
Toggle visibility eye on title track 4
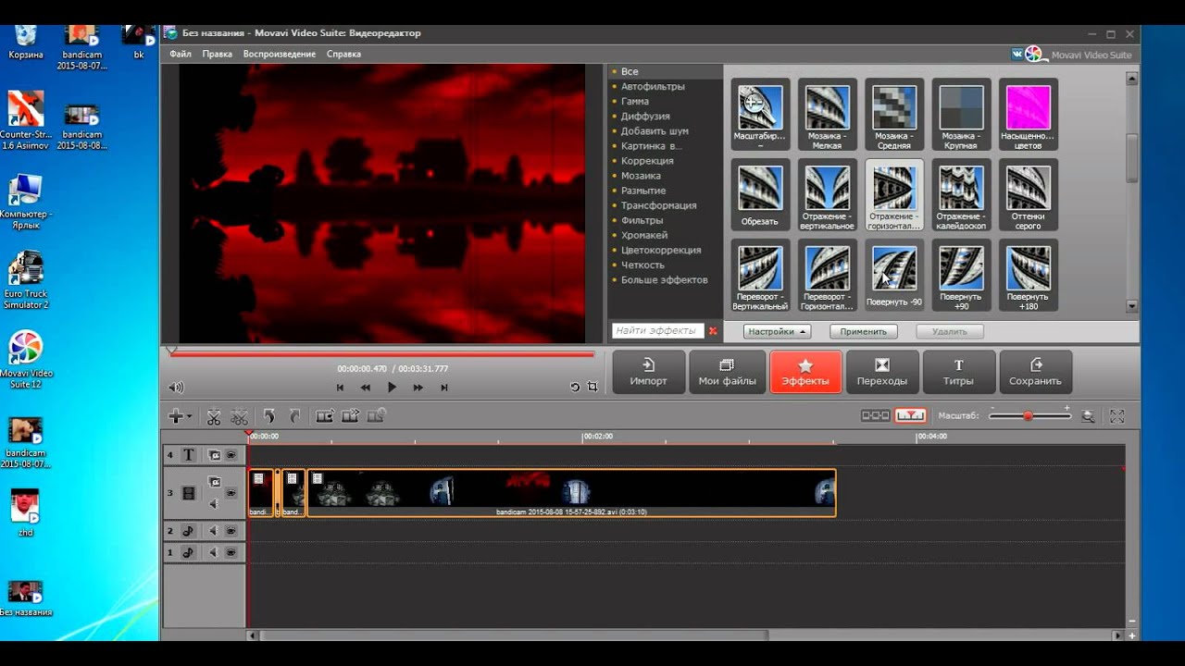click(231, 455)
